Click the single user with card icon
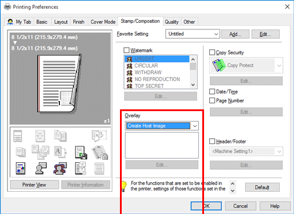Screen dimensions: 294x214 click(41, 168)
